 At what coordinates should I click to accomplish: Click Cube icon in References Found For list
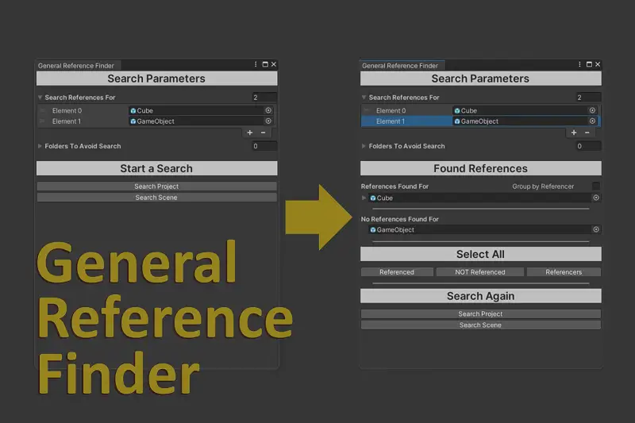pyautogui.click(x=373, y=198)
